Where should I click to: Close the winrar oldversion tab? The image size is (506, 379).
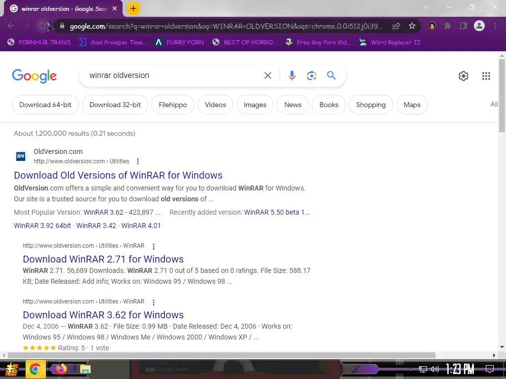click(115, 9)
